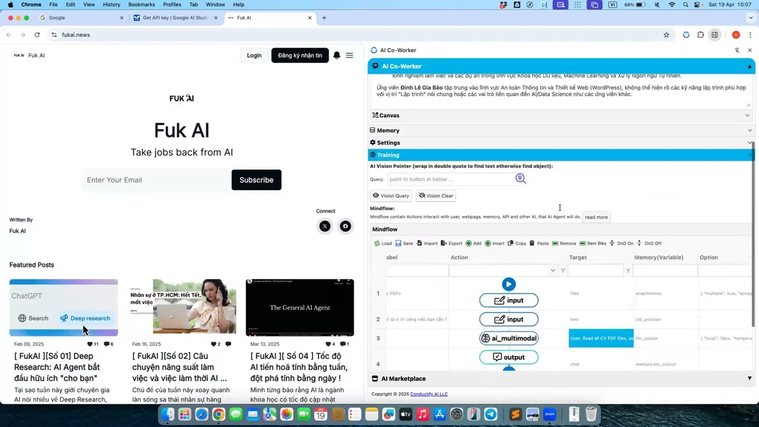Open the Fuk AI hamburger menu
This screenshot has height=427, width=759.
[349, 55]
